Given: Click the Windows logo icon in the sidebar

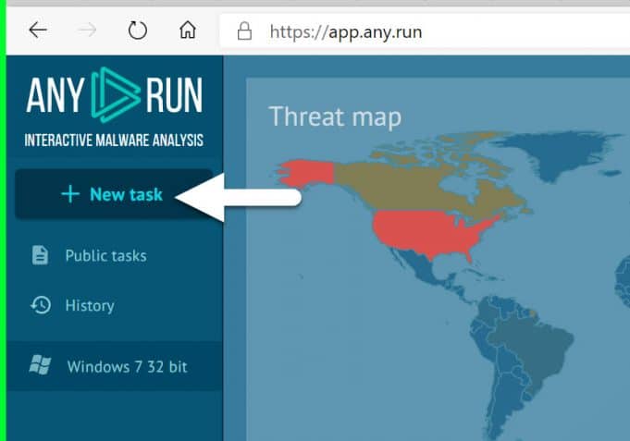Looking at the screenshot, I should click(40, 366).
